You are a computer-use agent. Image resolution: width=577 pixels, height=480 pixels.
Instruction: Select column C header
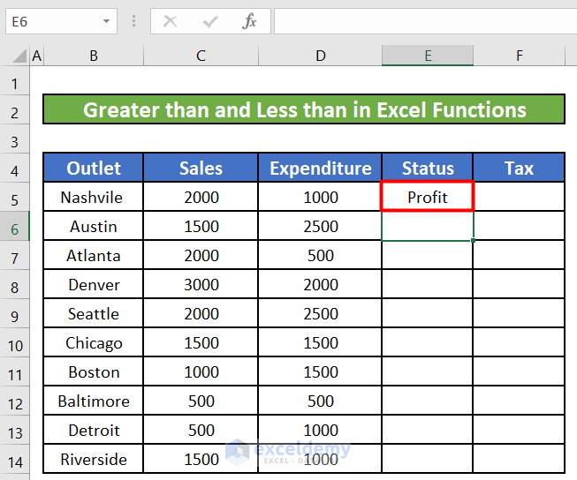pos(201,56)
